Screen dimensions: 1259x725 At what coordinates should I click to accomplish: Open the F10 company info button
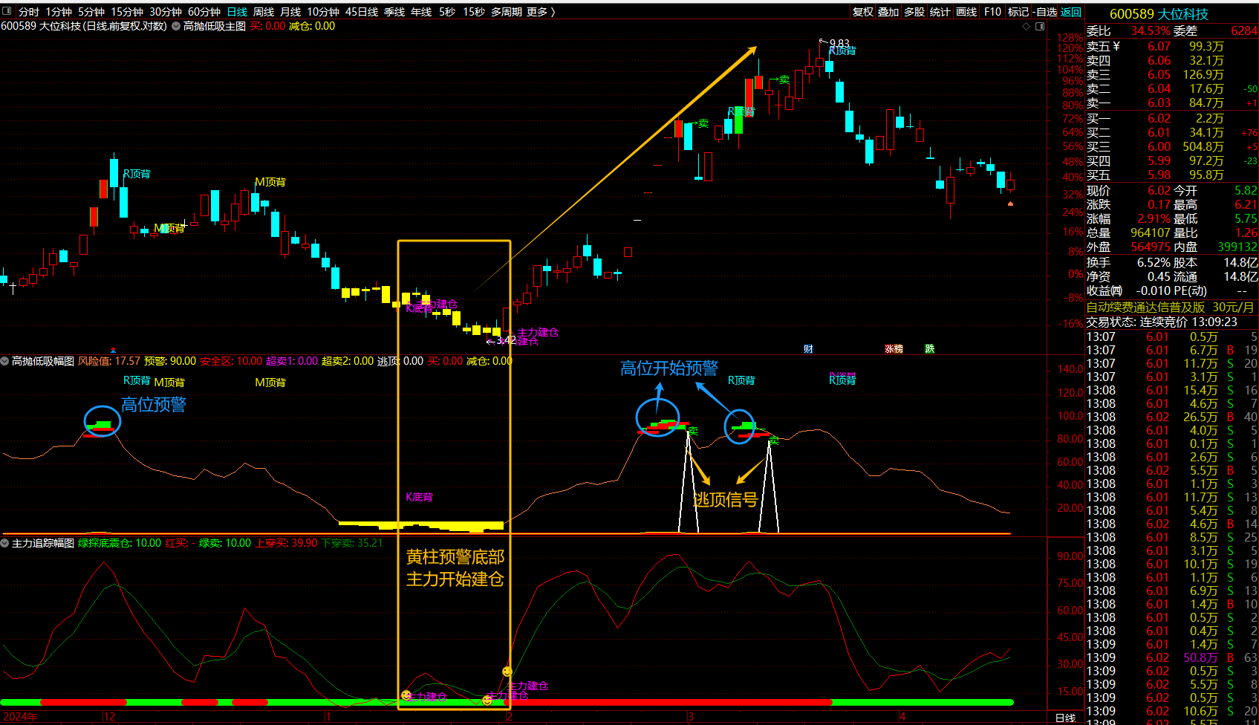click(992, 12)
